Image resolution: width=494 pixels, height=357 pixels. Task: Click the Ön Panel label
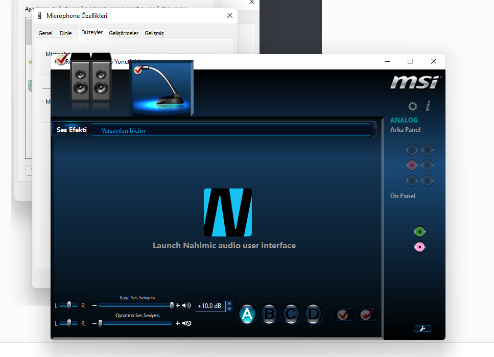[x=403, y=196]
